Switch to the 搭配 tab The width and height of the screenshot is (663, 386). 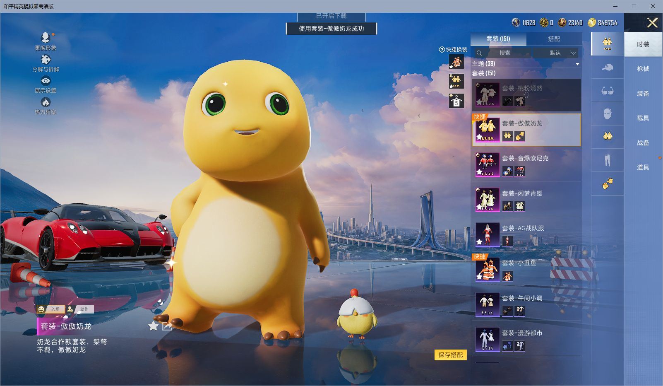click(x=554, y=39)
